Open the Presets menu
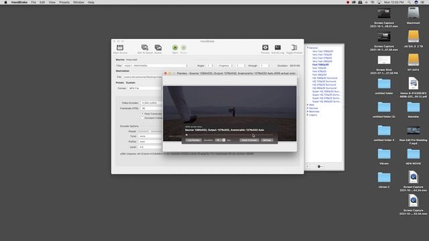429x241 pixels. (64, 2)
